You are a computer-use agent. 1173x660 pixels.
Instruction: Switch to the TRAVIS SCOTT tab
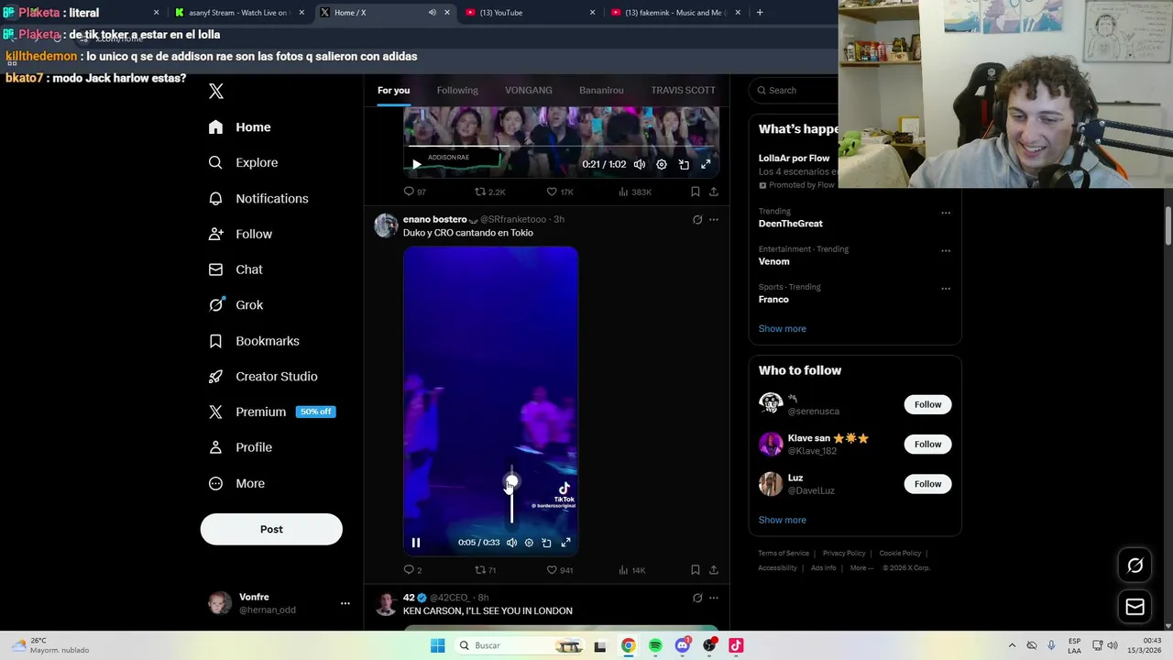pyautogui.click(x=683, y=90)
